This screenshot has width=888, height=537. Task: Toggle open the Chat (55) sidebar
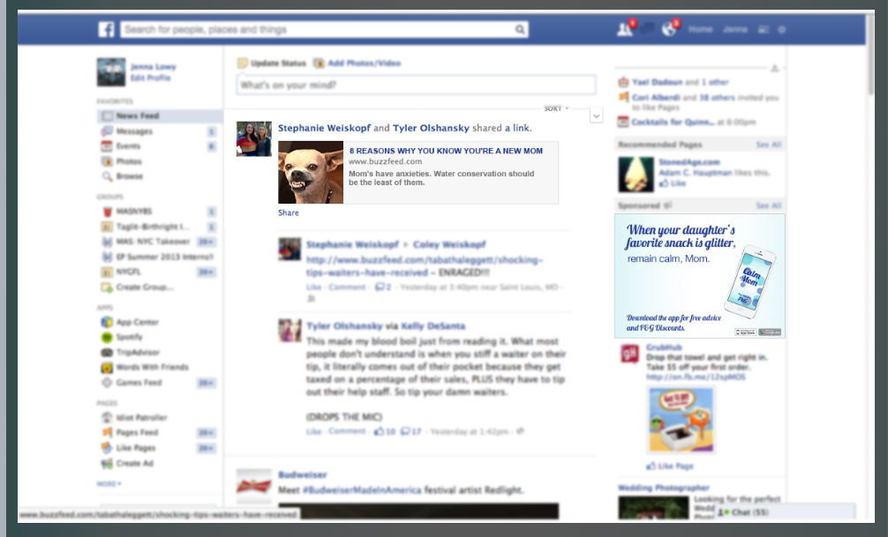pos(741,511)
